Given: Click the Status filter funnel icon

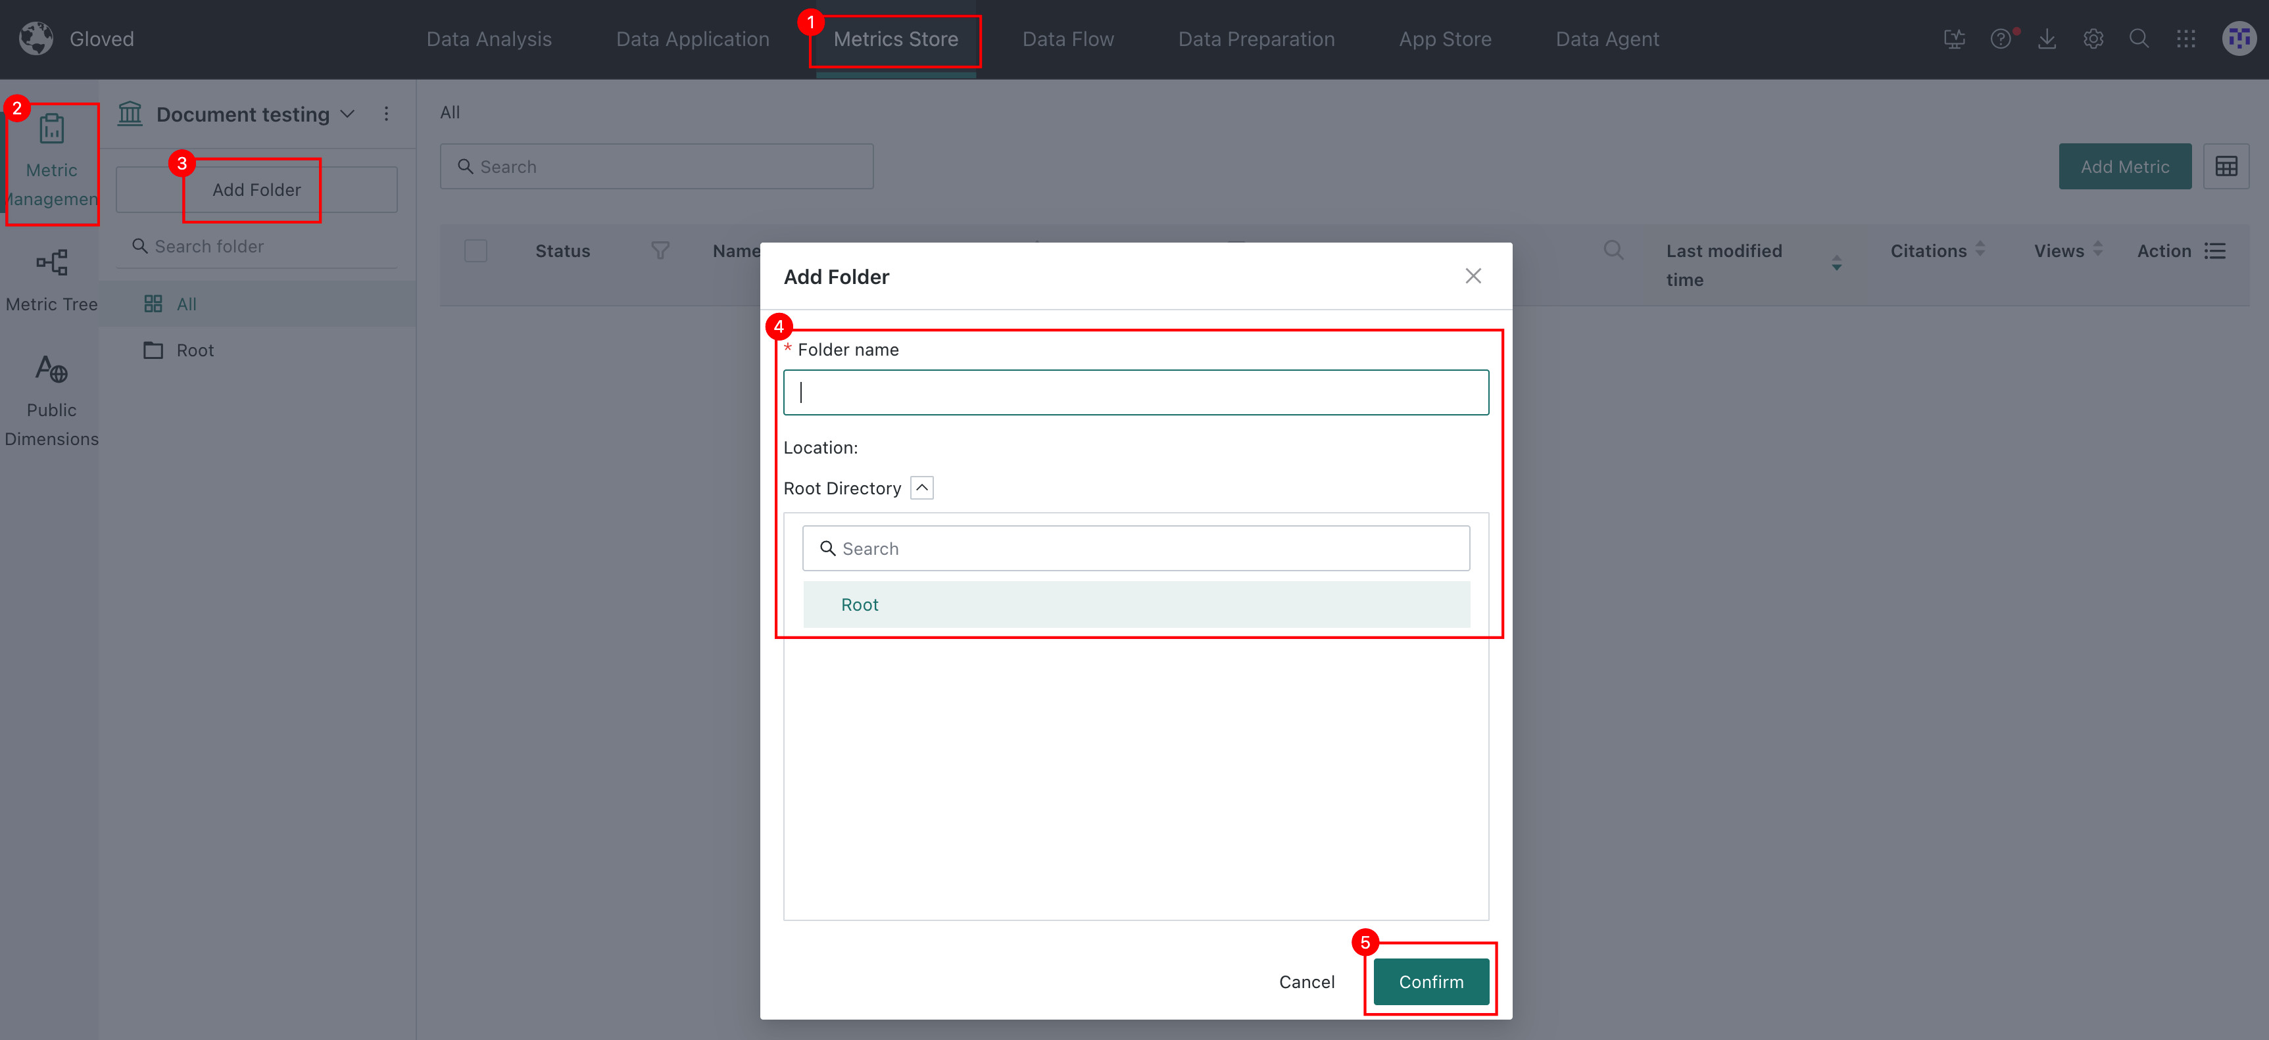Looking at the screenshot, I should pyautogui.click(x=660, y=251).
